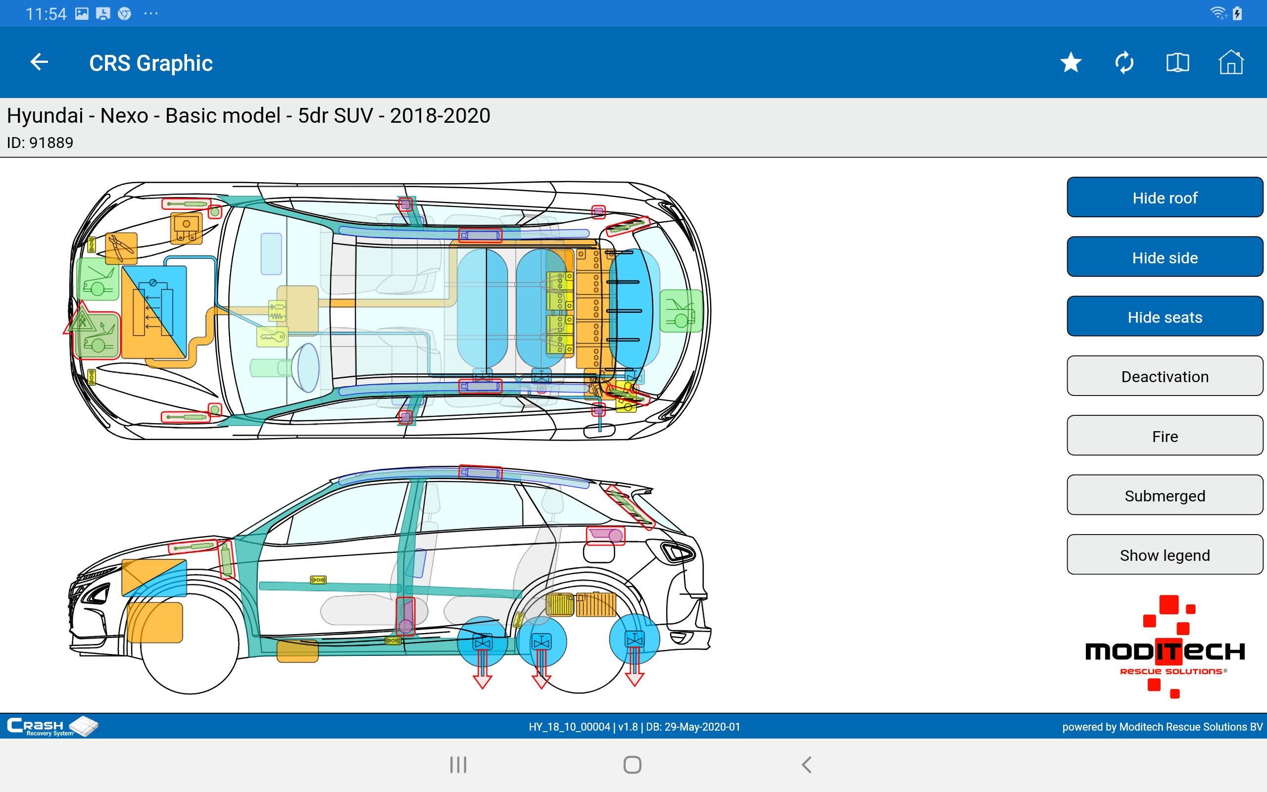Tap powered by Moditech Rescue Solutions text
This screenshot has width=1267, height=792.
1162,727
